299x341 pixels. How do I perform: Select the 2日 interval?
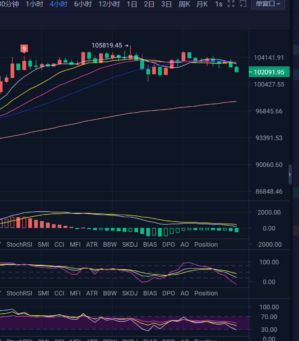(x=149, y=4)
